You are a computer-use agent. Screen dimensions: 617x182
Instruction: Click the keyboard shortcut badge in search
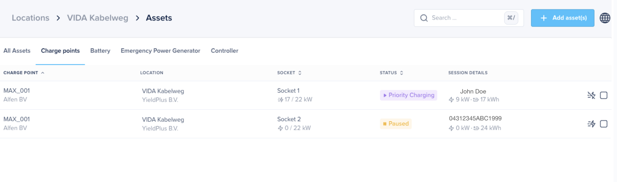point(511,18)
